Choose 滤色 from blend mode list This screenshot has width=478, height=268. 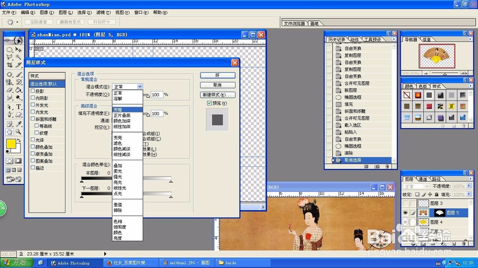tap(118, 143)
